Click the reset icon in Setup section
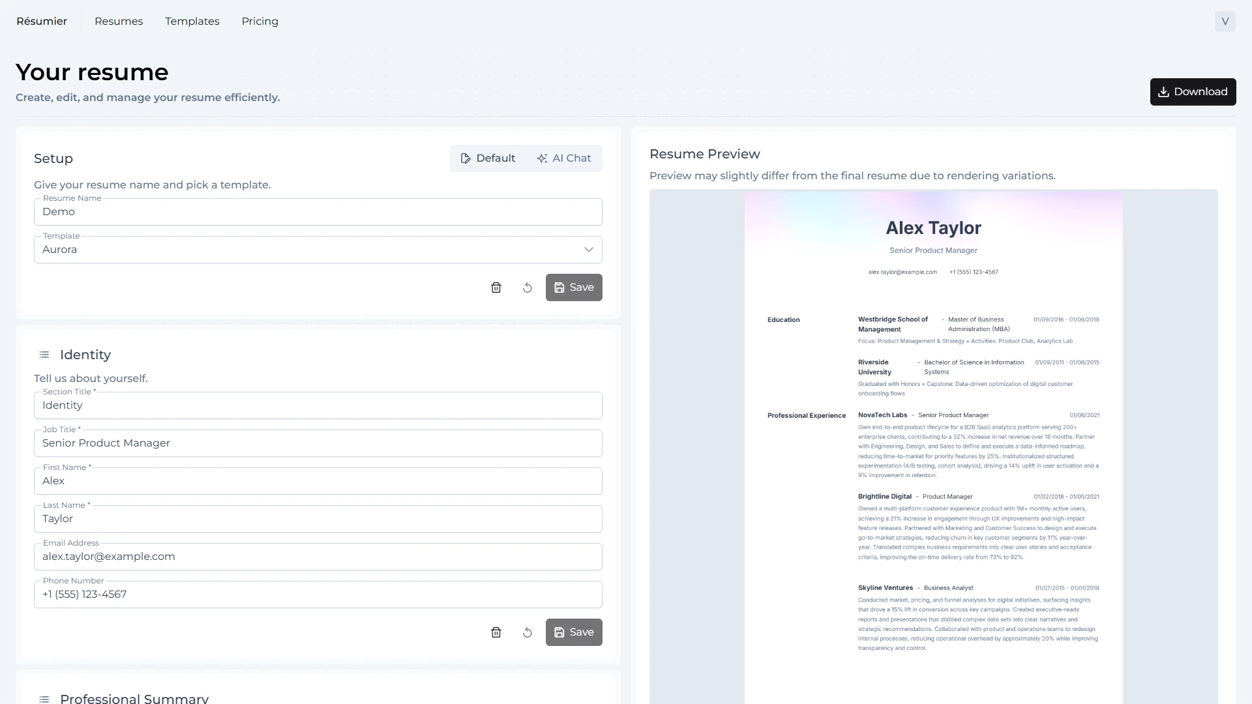This screenshot has width=1252, height=704. [527, 287]
